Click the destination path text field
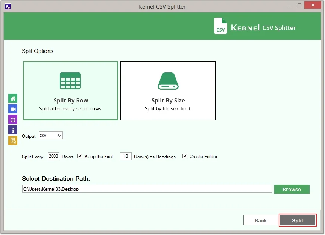 pos(147,189)
